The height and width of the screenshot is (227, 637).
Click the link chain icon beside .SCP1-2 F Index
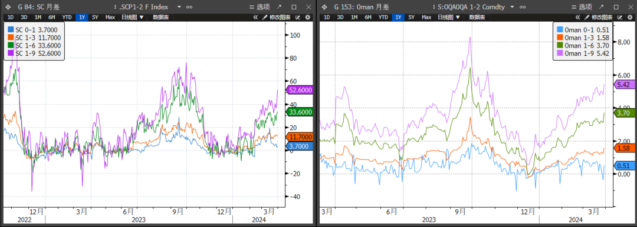click(189, 7)
